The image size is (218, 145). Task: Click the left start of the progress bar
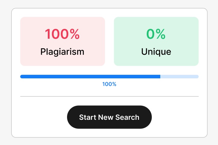22,77
